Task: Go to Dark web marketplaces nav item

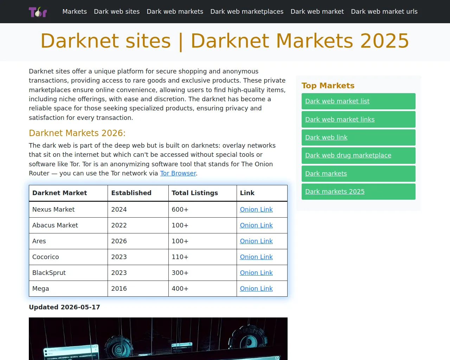Action: click(x=247, y=12)
